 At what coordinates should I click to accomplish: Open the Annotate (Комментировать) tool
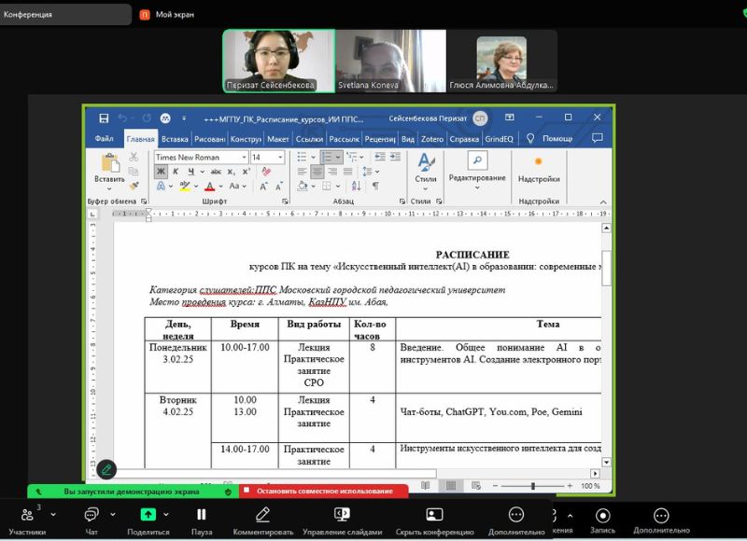point(262,518)
